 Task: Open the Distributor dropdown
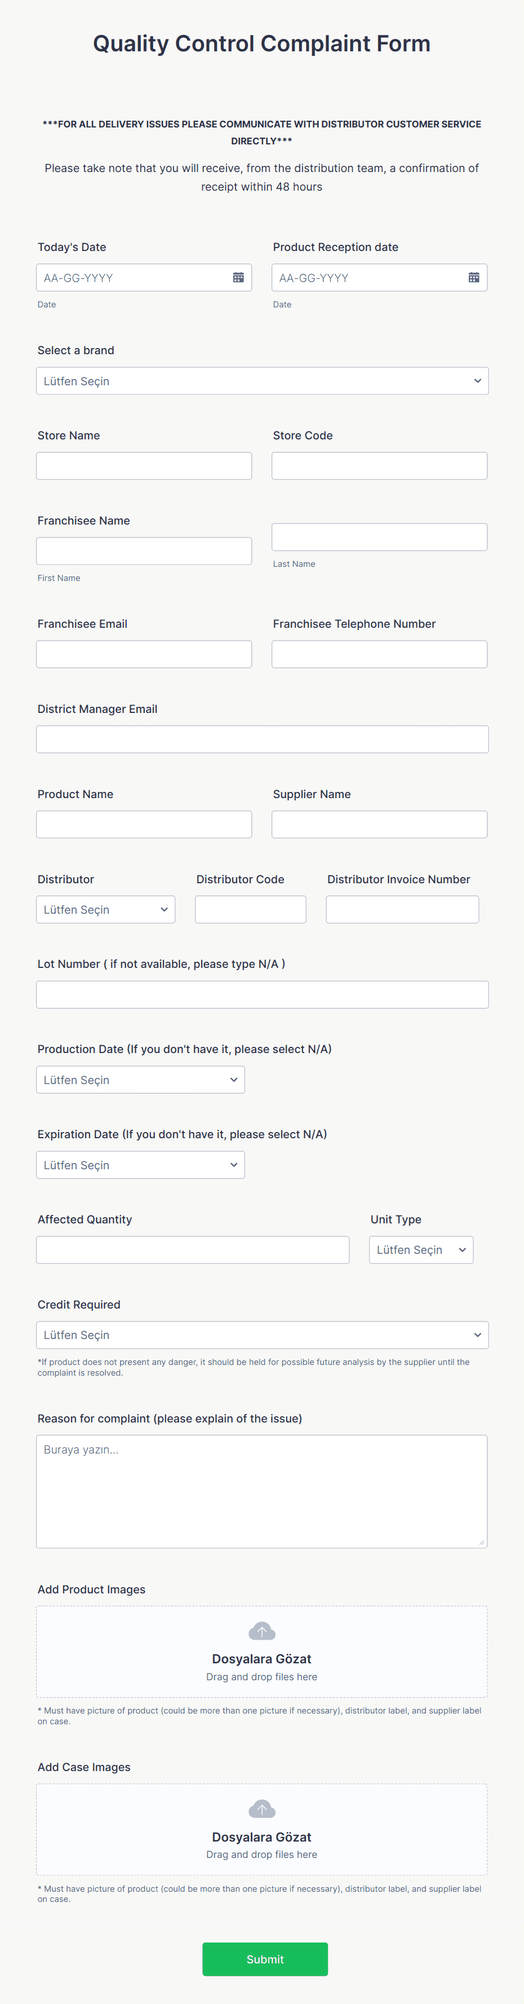click(x=105, y=909)
